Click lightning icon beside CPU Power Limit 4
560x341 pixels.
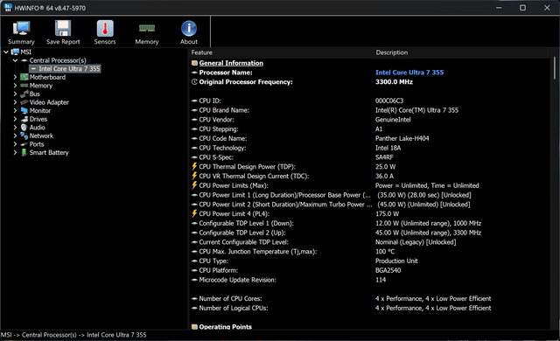click(194, 213)
